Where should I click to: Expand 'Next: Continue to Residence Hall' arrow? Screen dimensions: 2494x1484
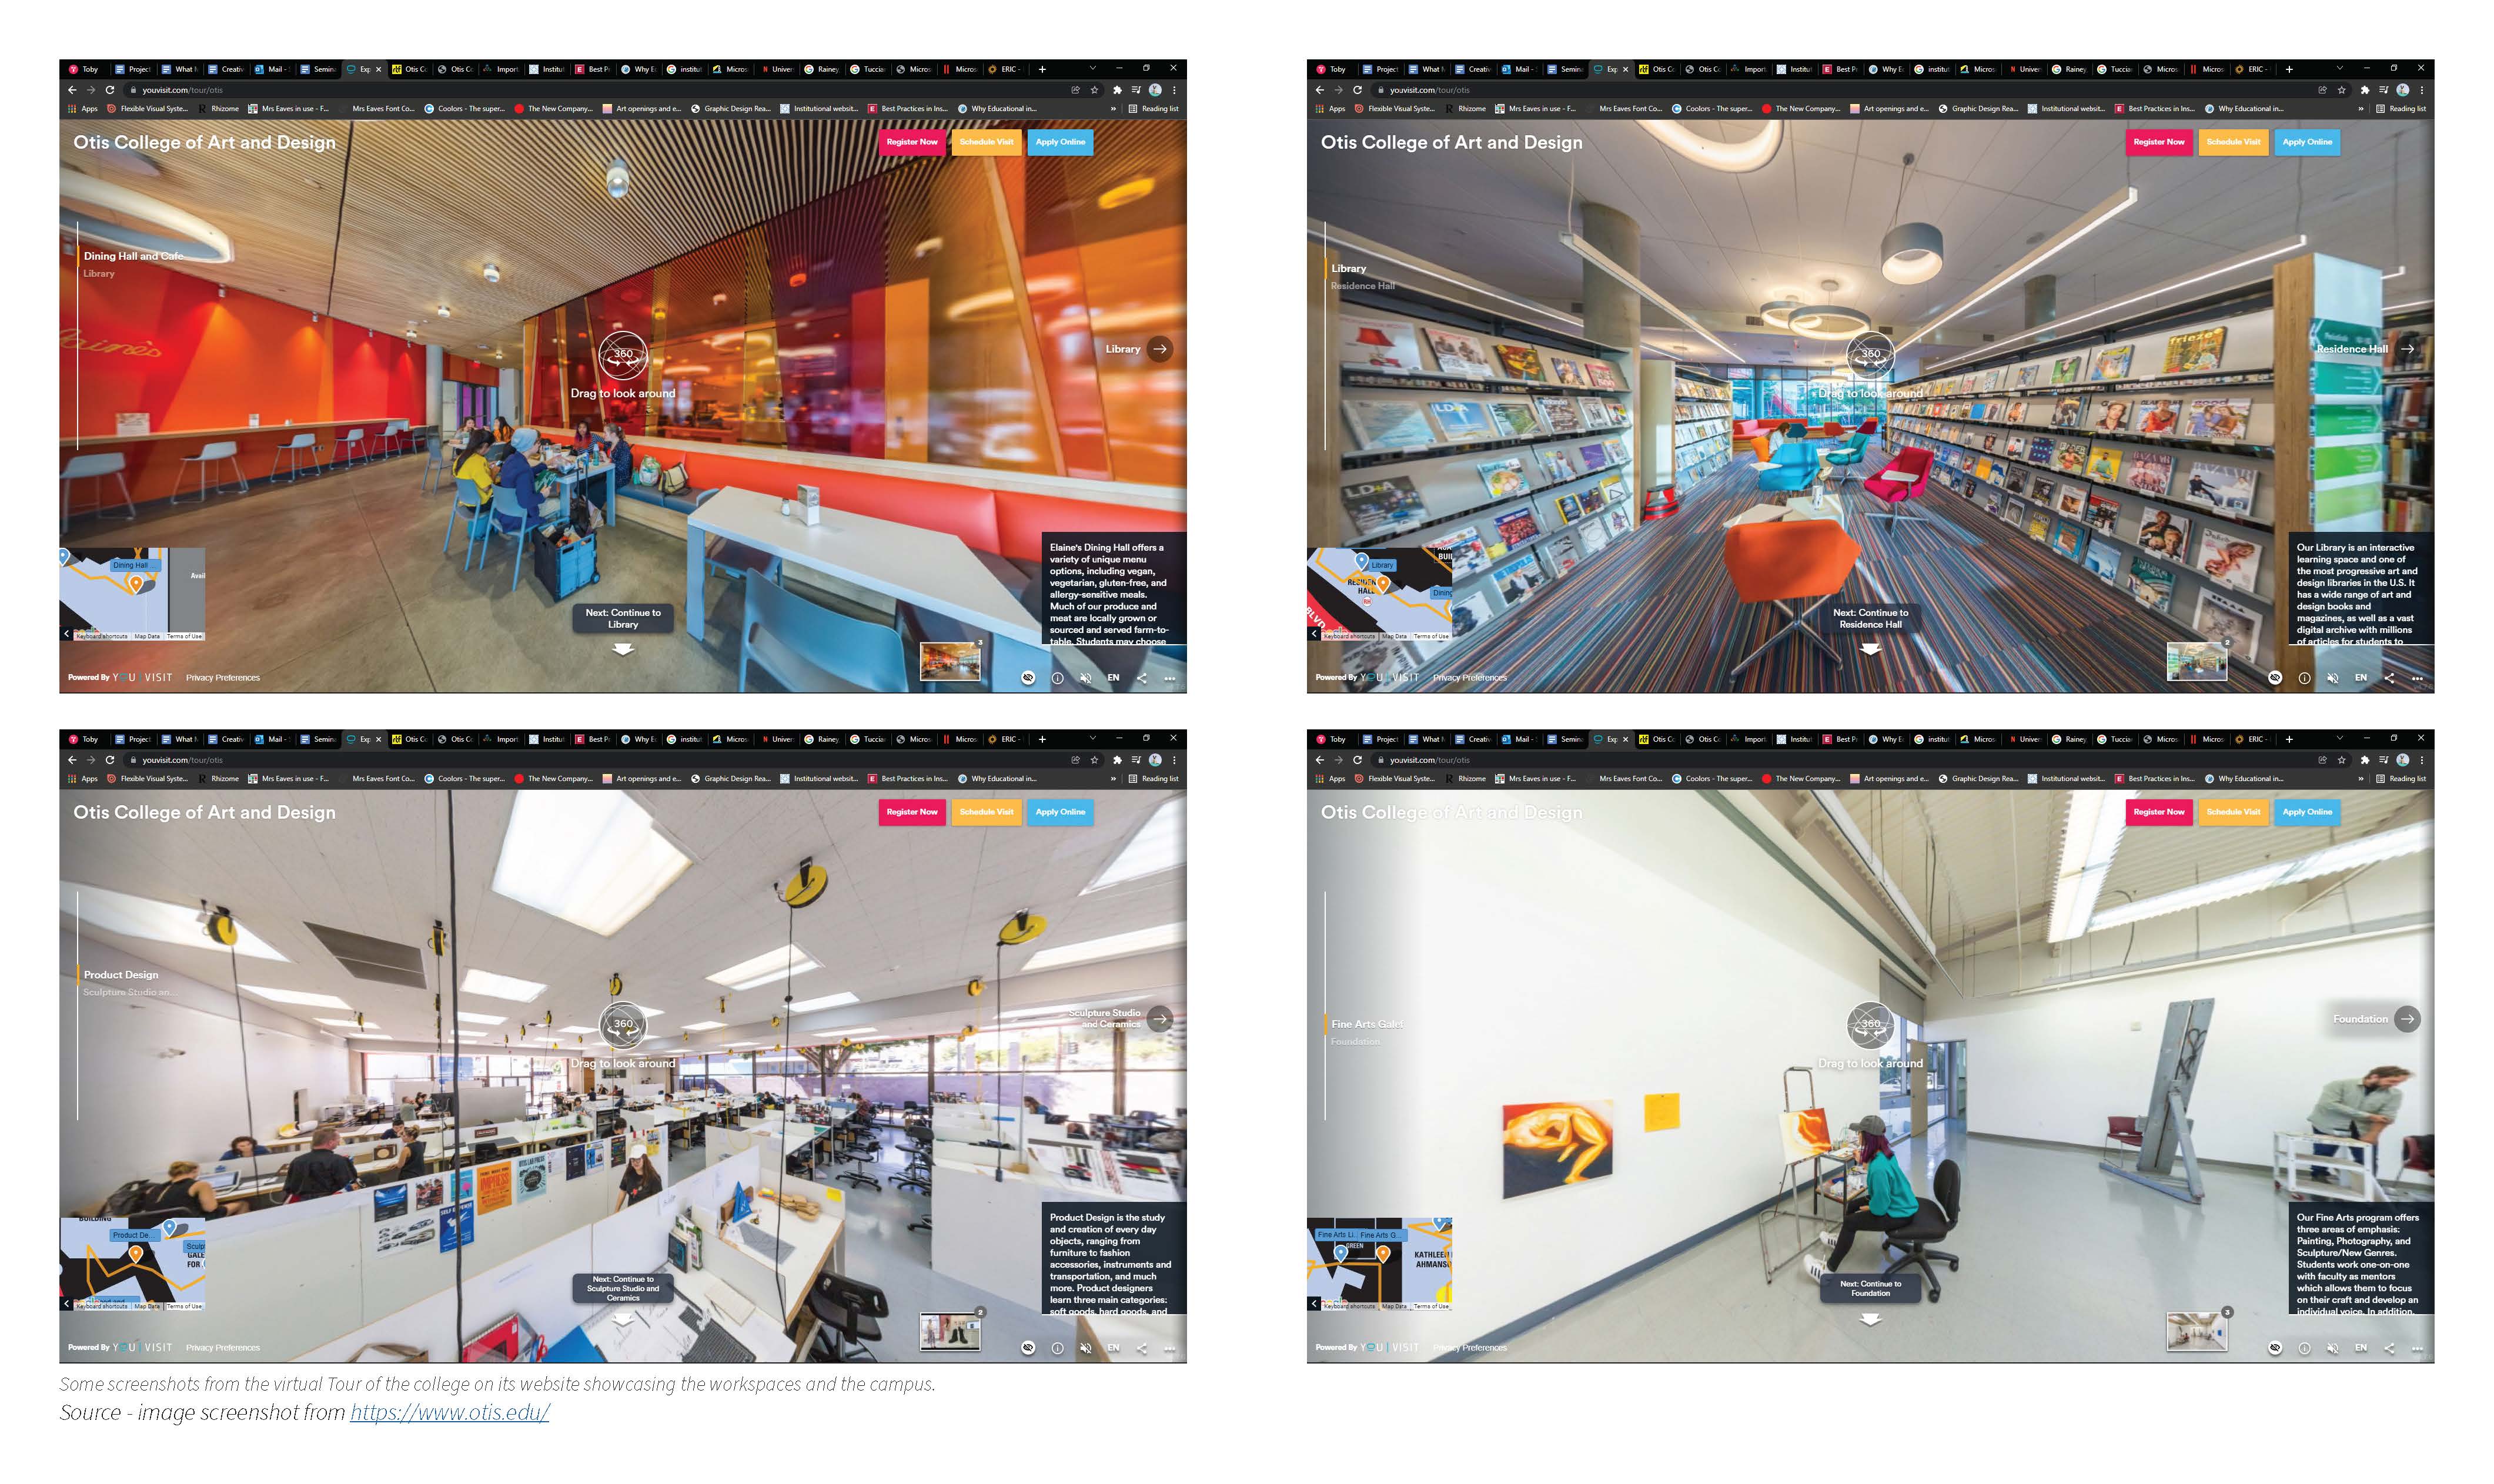point(1870,649)
